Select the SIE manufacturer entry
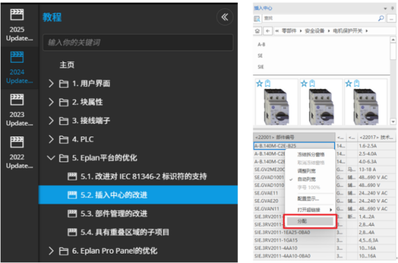Image resolution: width=398 pixels, height=263 pixels. coord(261,67)
